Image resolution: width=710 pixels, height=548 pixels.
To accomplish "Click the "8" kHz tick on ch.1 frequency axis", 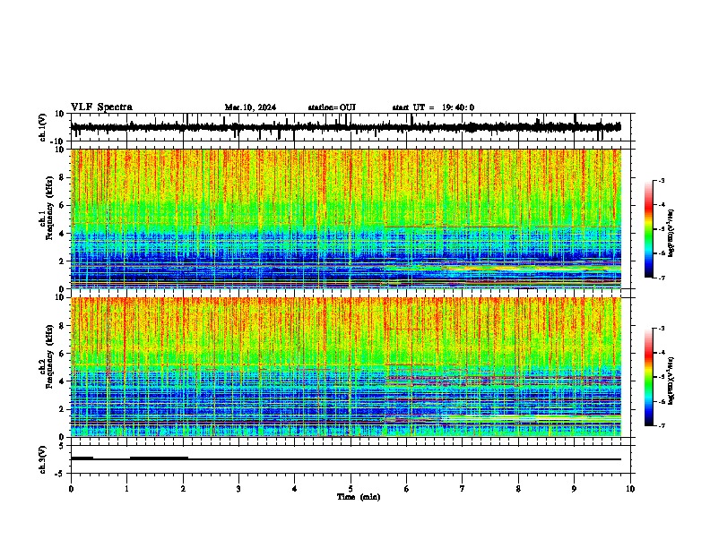I will click(x=62, y=177).
